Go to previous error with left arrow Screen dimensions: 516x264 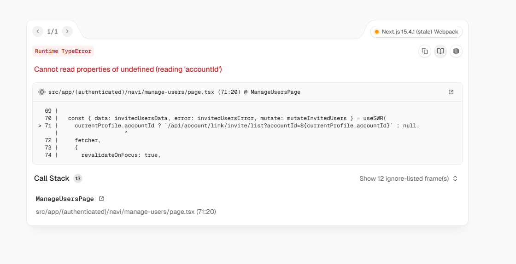[x=38, y=31]
